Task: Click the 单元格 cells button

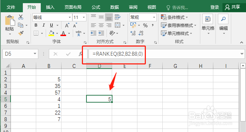Action: coord(208,25)
